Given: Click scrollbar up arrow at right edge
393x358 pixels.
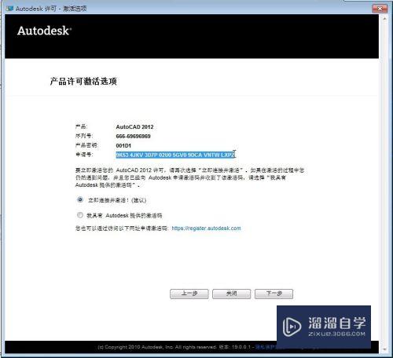Looking at the screenshot, I should (385, 19).
